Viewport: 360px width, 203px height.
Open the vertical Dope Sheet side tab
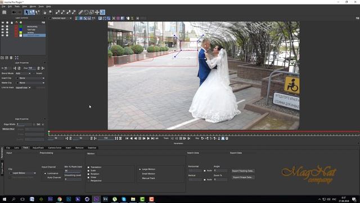[x=2, y=168]
